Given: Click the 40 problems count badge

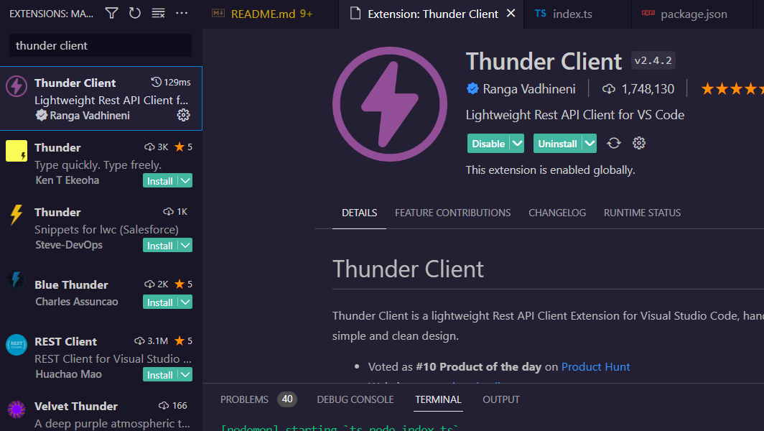Looking at the screenshot, I should pyautogui.click(x=287, y=399).
